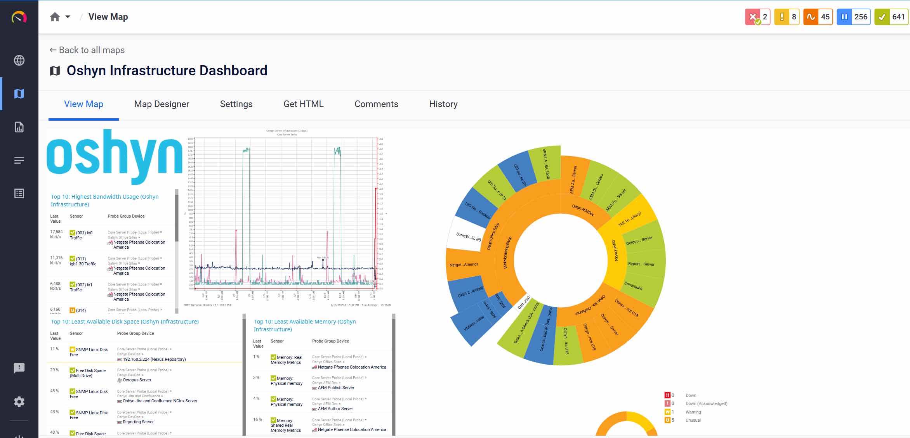This screenshot has width=910, height=438.
Task: Click the orange Unusual sensors badge showing 45
Action: click(x=818, y=17)
